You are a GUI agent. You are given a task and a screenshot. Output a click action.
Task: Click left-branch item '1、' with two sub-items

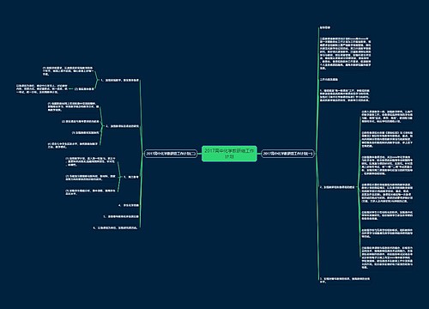tap(119, 81)
